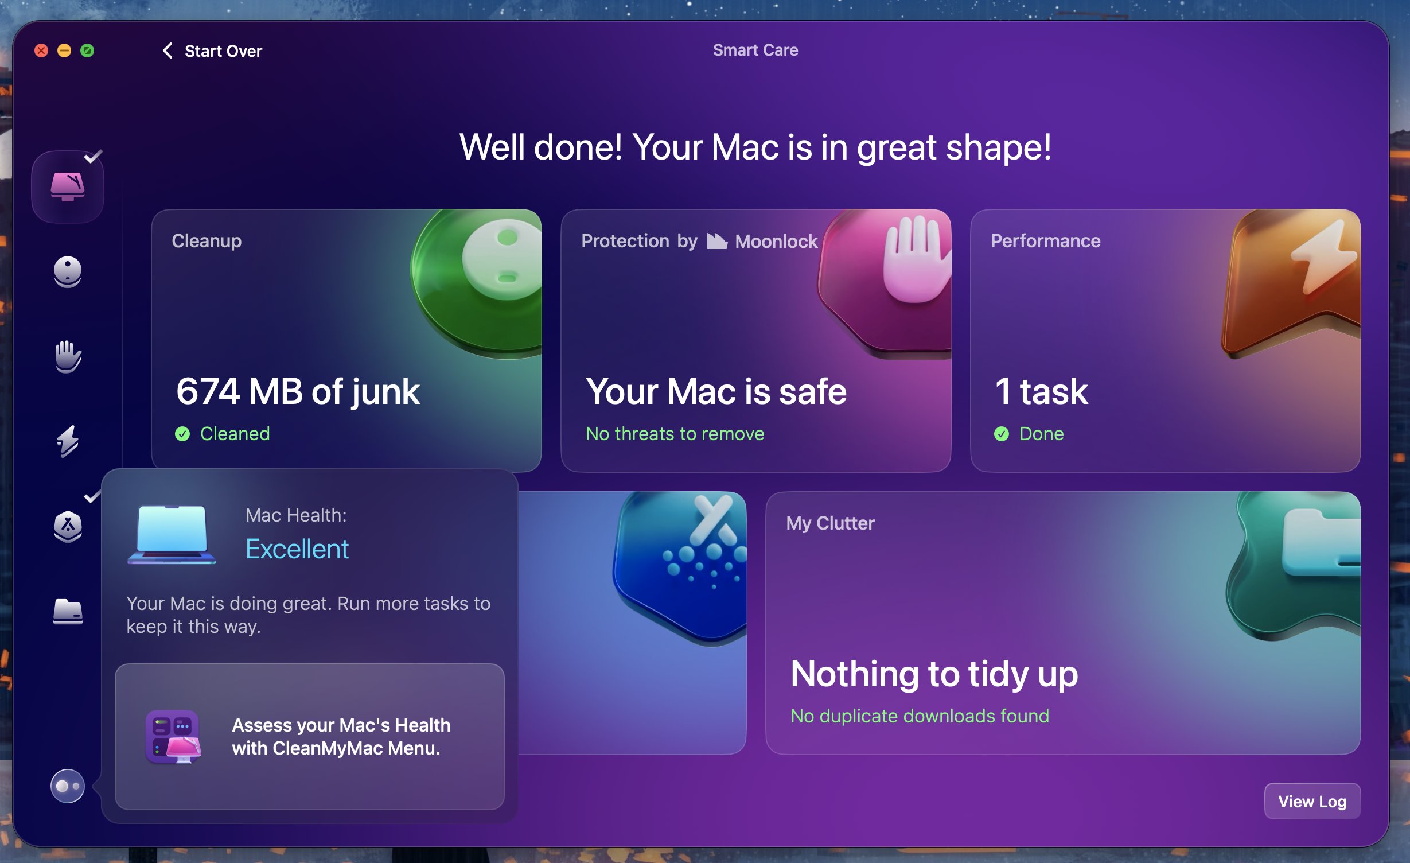Click the laptop Mac Health icon
This screenshot has height=863, width=1410.
172,534
